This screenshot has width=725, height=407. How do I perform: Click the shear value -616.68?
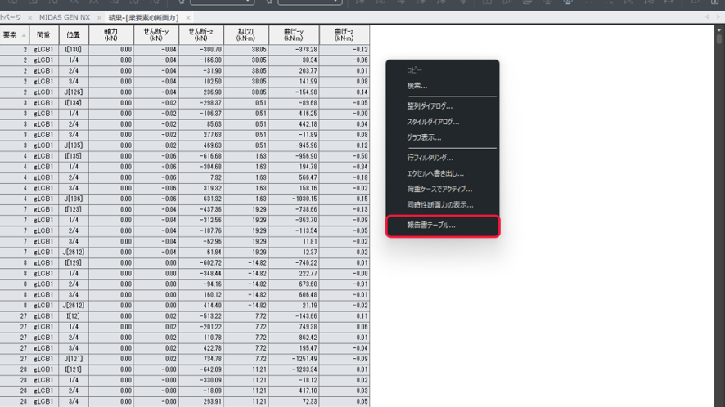pyautogui.click(x=201, y=156)
